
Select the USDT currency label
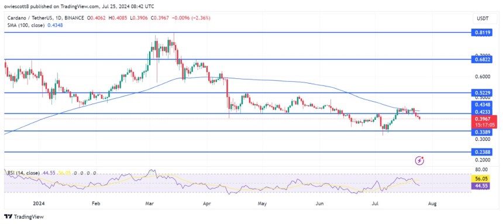483,19
